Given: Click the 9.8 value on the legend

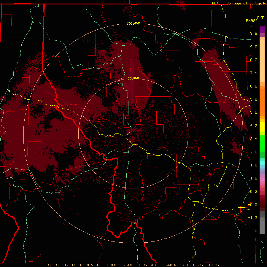Looking at the screenshot, I should (254, 33).
